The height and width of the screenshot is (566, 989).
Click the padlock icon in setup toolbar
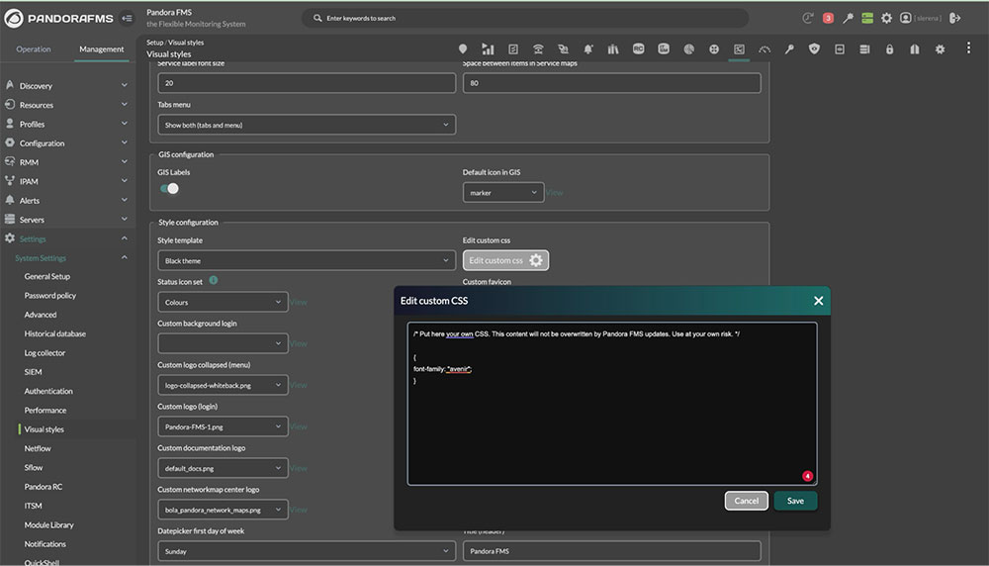[889, 48]
